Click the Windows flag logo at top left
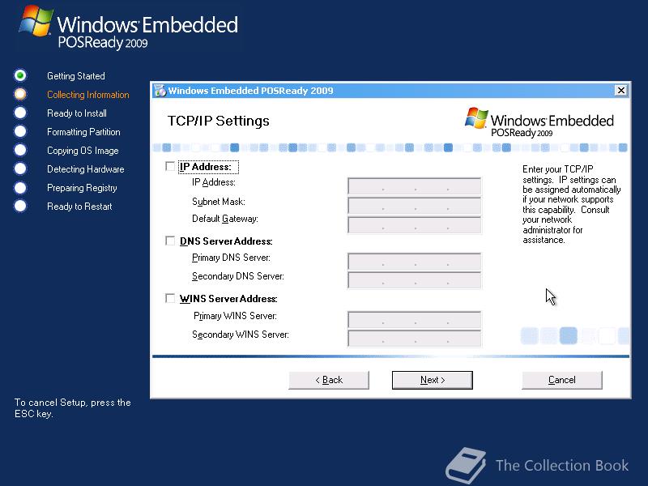 point(36,21)
